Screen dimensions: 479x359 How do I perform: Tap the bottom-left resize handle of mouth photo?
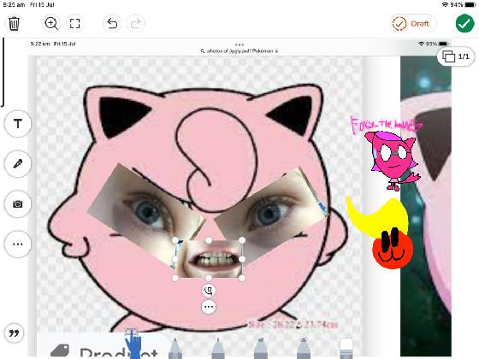175,278
